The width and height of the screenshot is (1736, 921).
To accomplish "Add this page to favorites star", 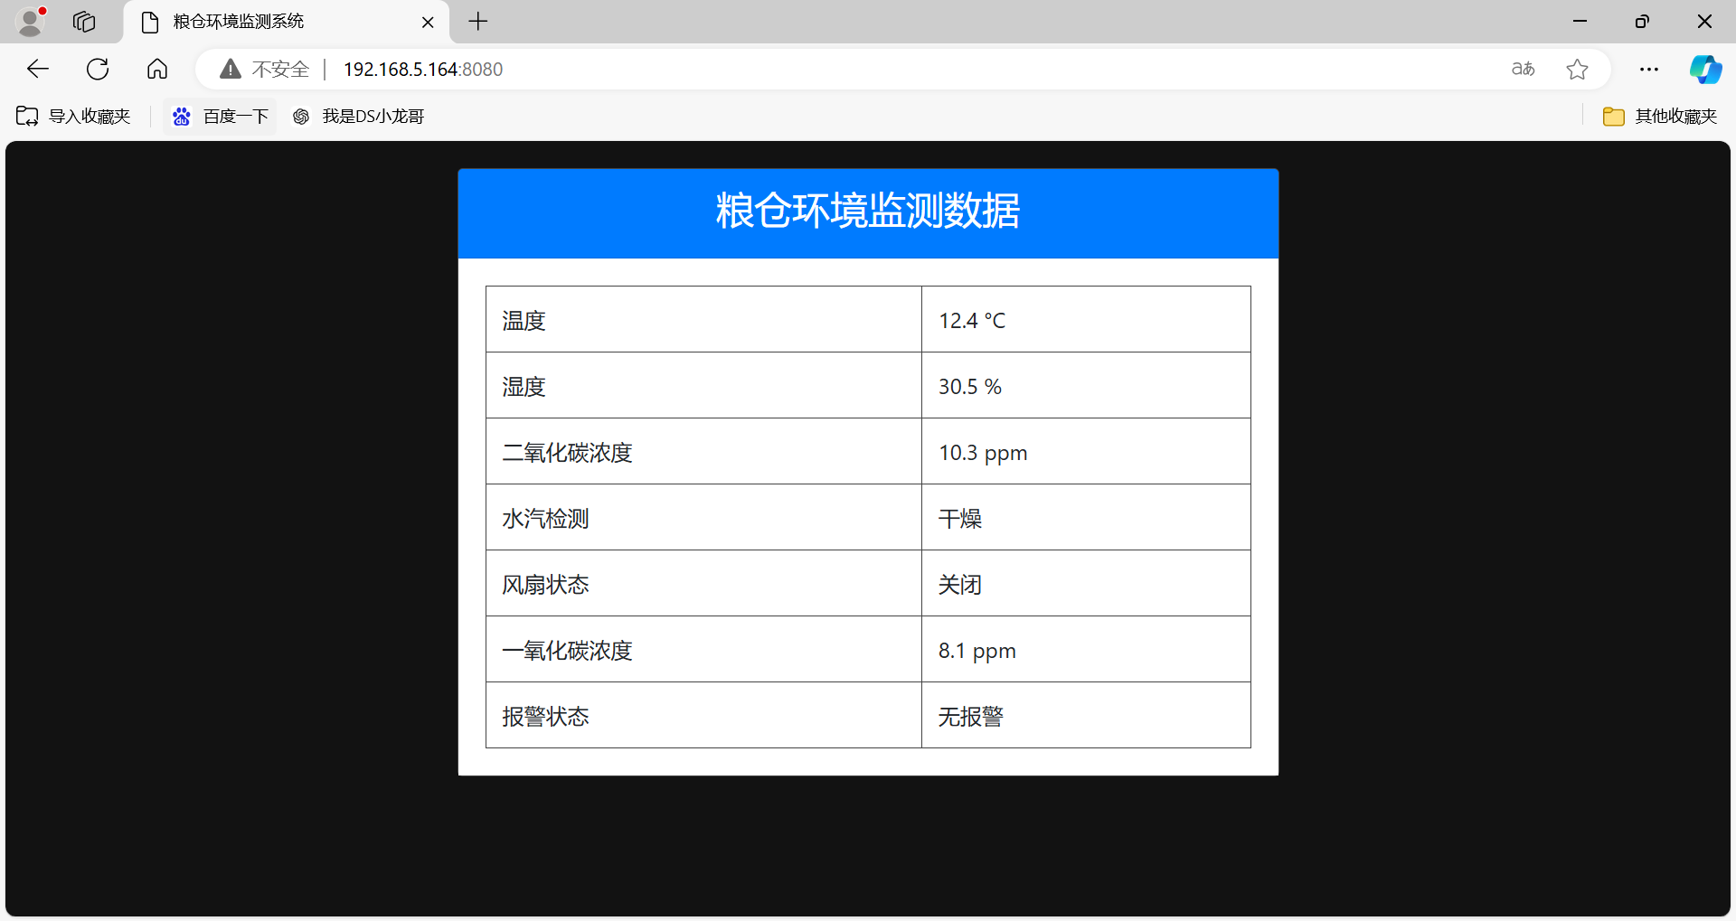I will click(1577, 69).
